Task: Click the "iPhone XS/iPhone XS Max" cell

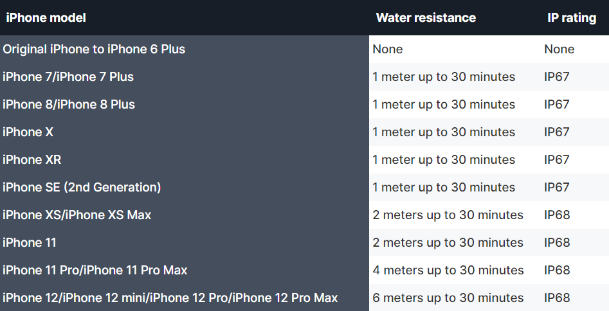Action: pyautogui.click(x=77, y=215)
